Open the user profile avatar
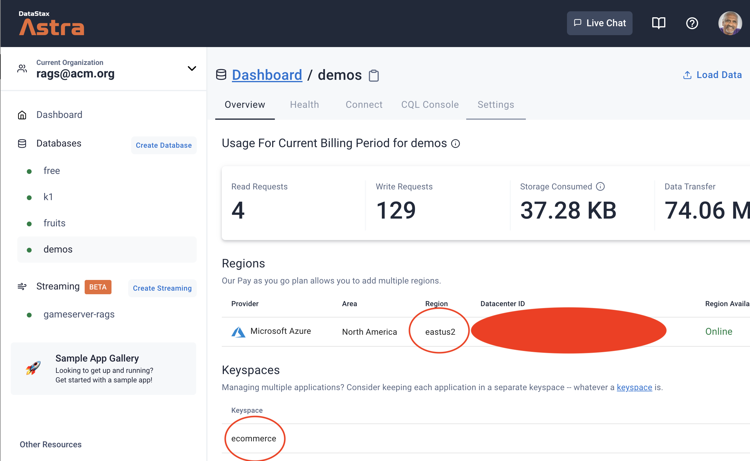The image size is (750, 461). click(729, 23)
